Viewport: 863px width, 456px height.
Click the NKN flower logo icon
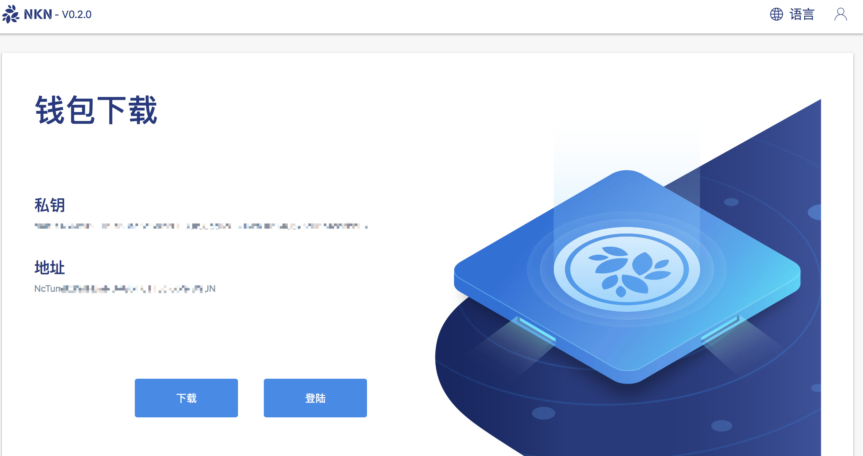[x=11, y=14]
